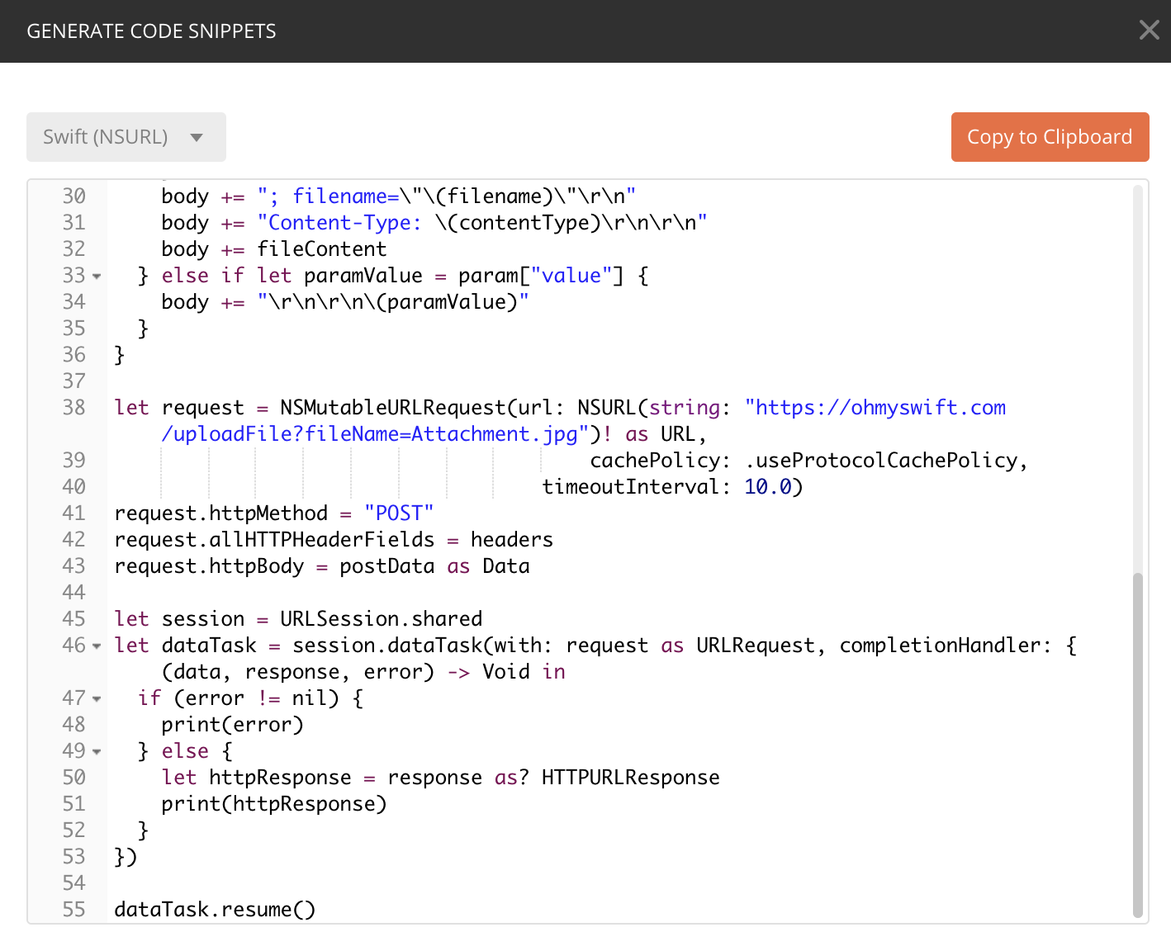Click the '"Content-Type:' string on line 31
This screenshot has width=1171, height=951.
(x=339, y=223)
